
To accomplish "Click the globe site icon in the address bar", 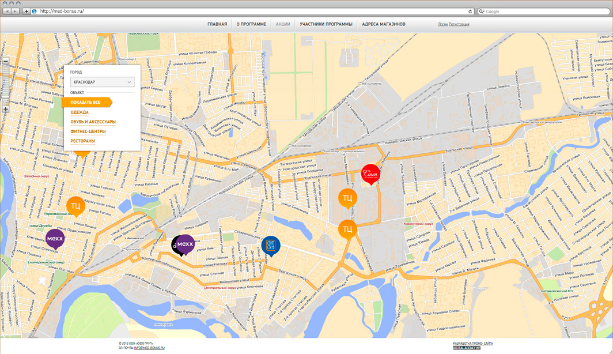I will [35, 12].
